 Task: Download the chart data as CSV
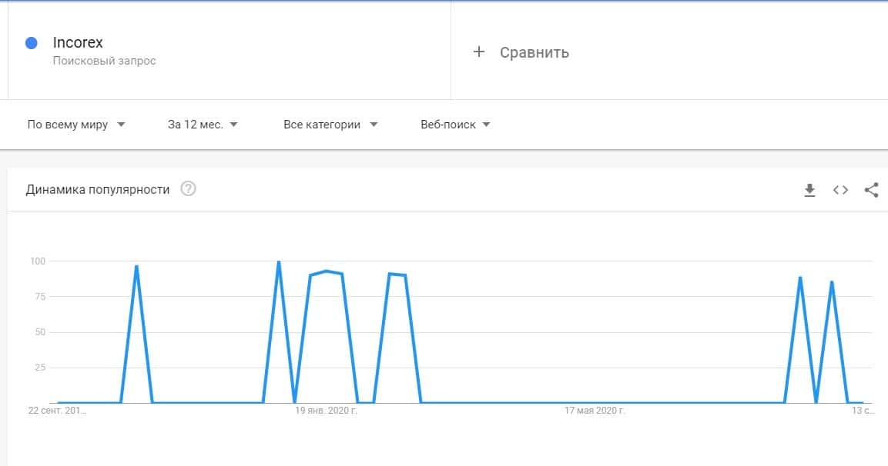click(x=809, y=190)
